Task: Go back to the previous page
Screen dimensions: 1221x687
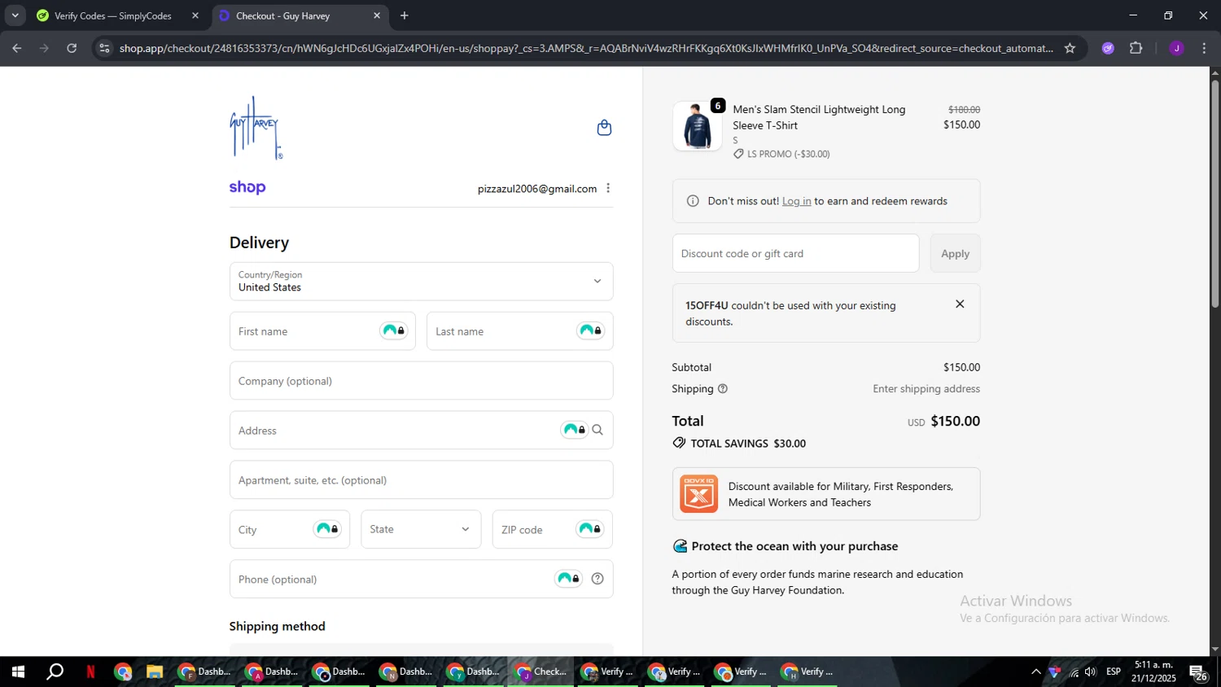Action: click(x=17, y=48)
